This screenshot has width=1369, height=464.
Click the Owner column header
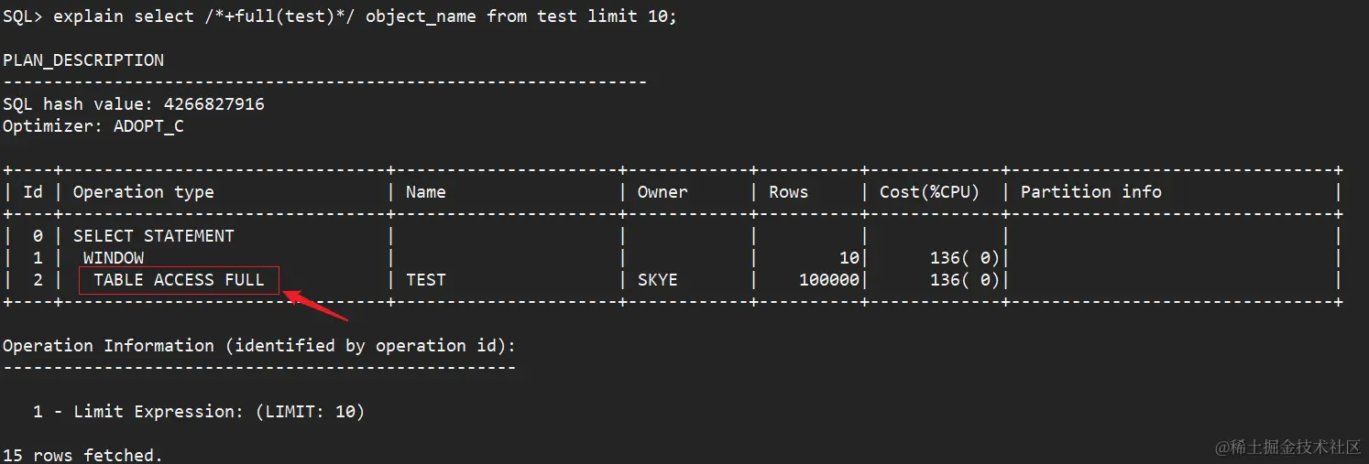pyautogui.click(x=662, y=192)
